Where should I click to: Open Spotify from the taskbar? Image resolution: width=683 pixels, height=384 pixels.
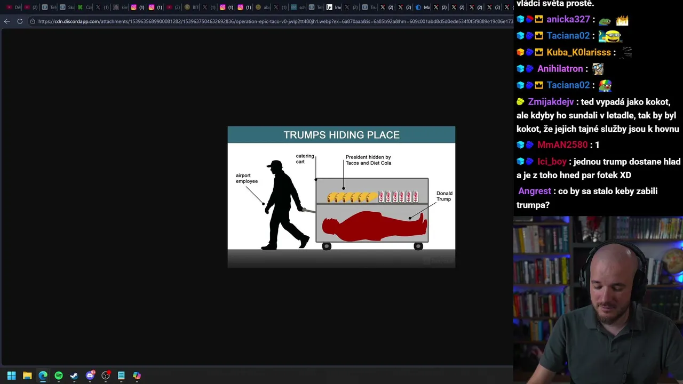click(59, 375)
